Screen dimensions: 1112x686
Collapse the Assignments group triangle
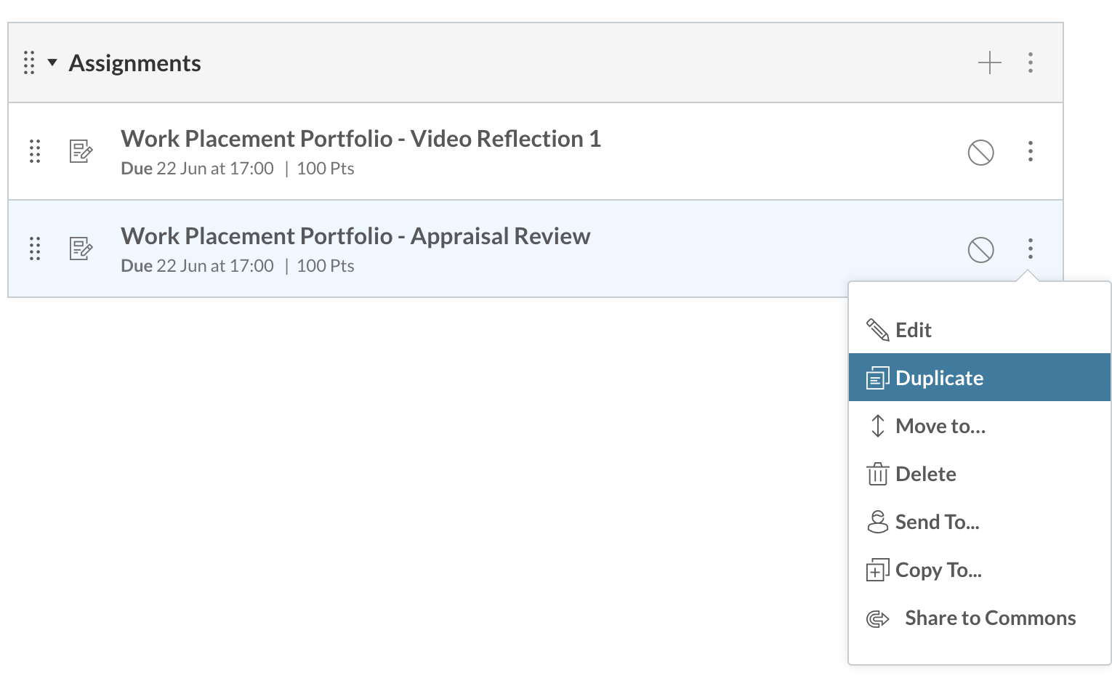(x=52, y=62)
